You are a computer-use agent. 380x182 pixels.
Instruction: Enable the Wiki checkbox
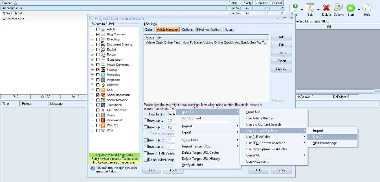[x=98, y=130]
